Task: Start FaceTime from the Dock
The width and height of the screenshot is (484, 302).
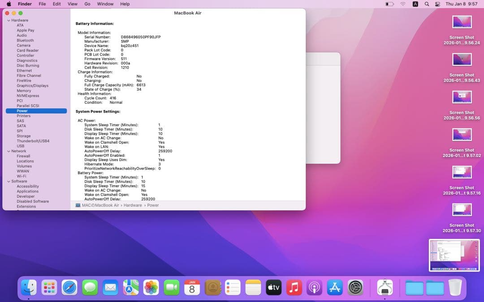Action: point(171,288)
